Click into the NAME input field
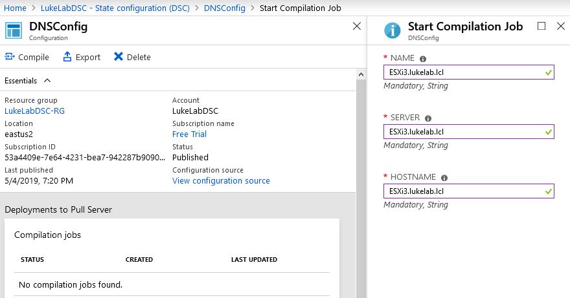The width and height of the screenshot is (570, 298). pyautogui.click(x=468, y=72)
